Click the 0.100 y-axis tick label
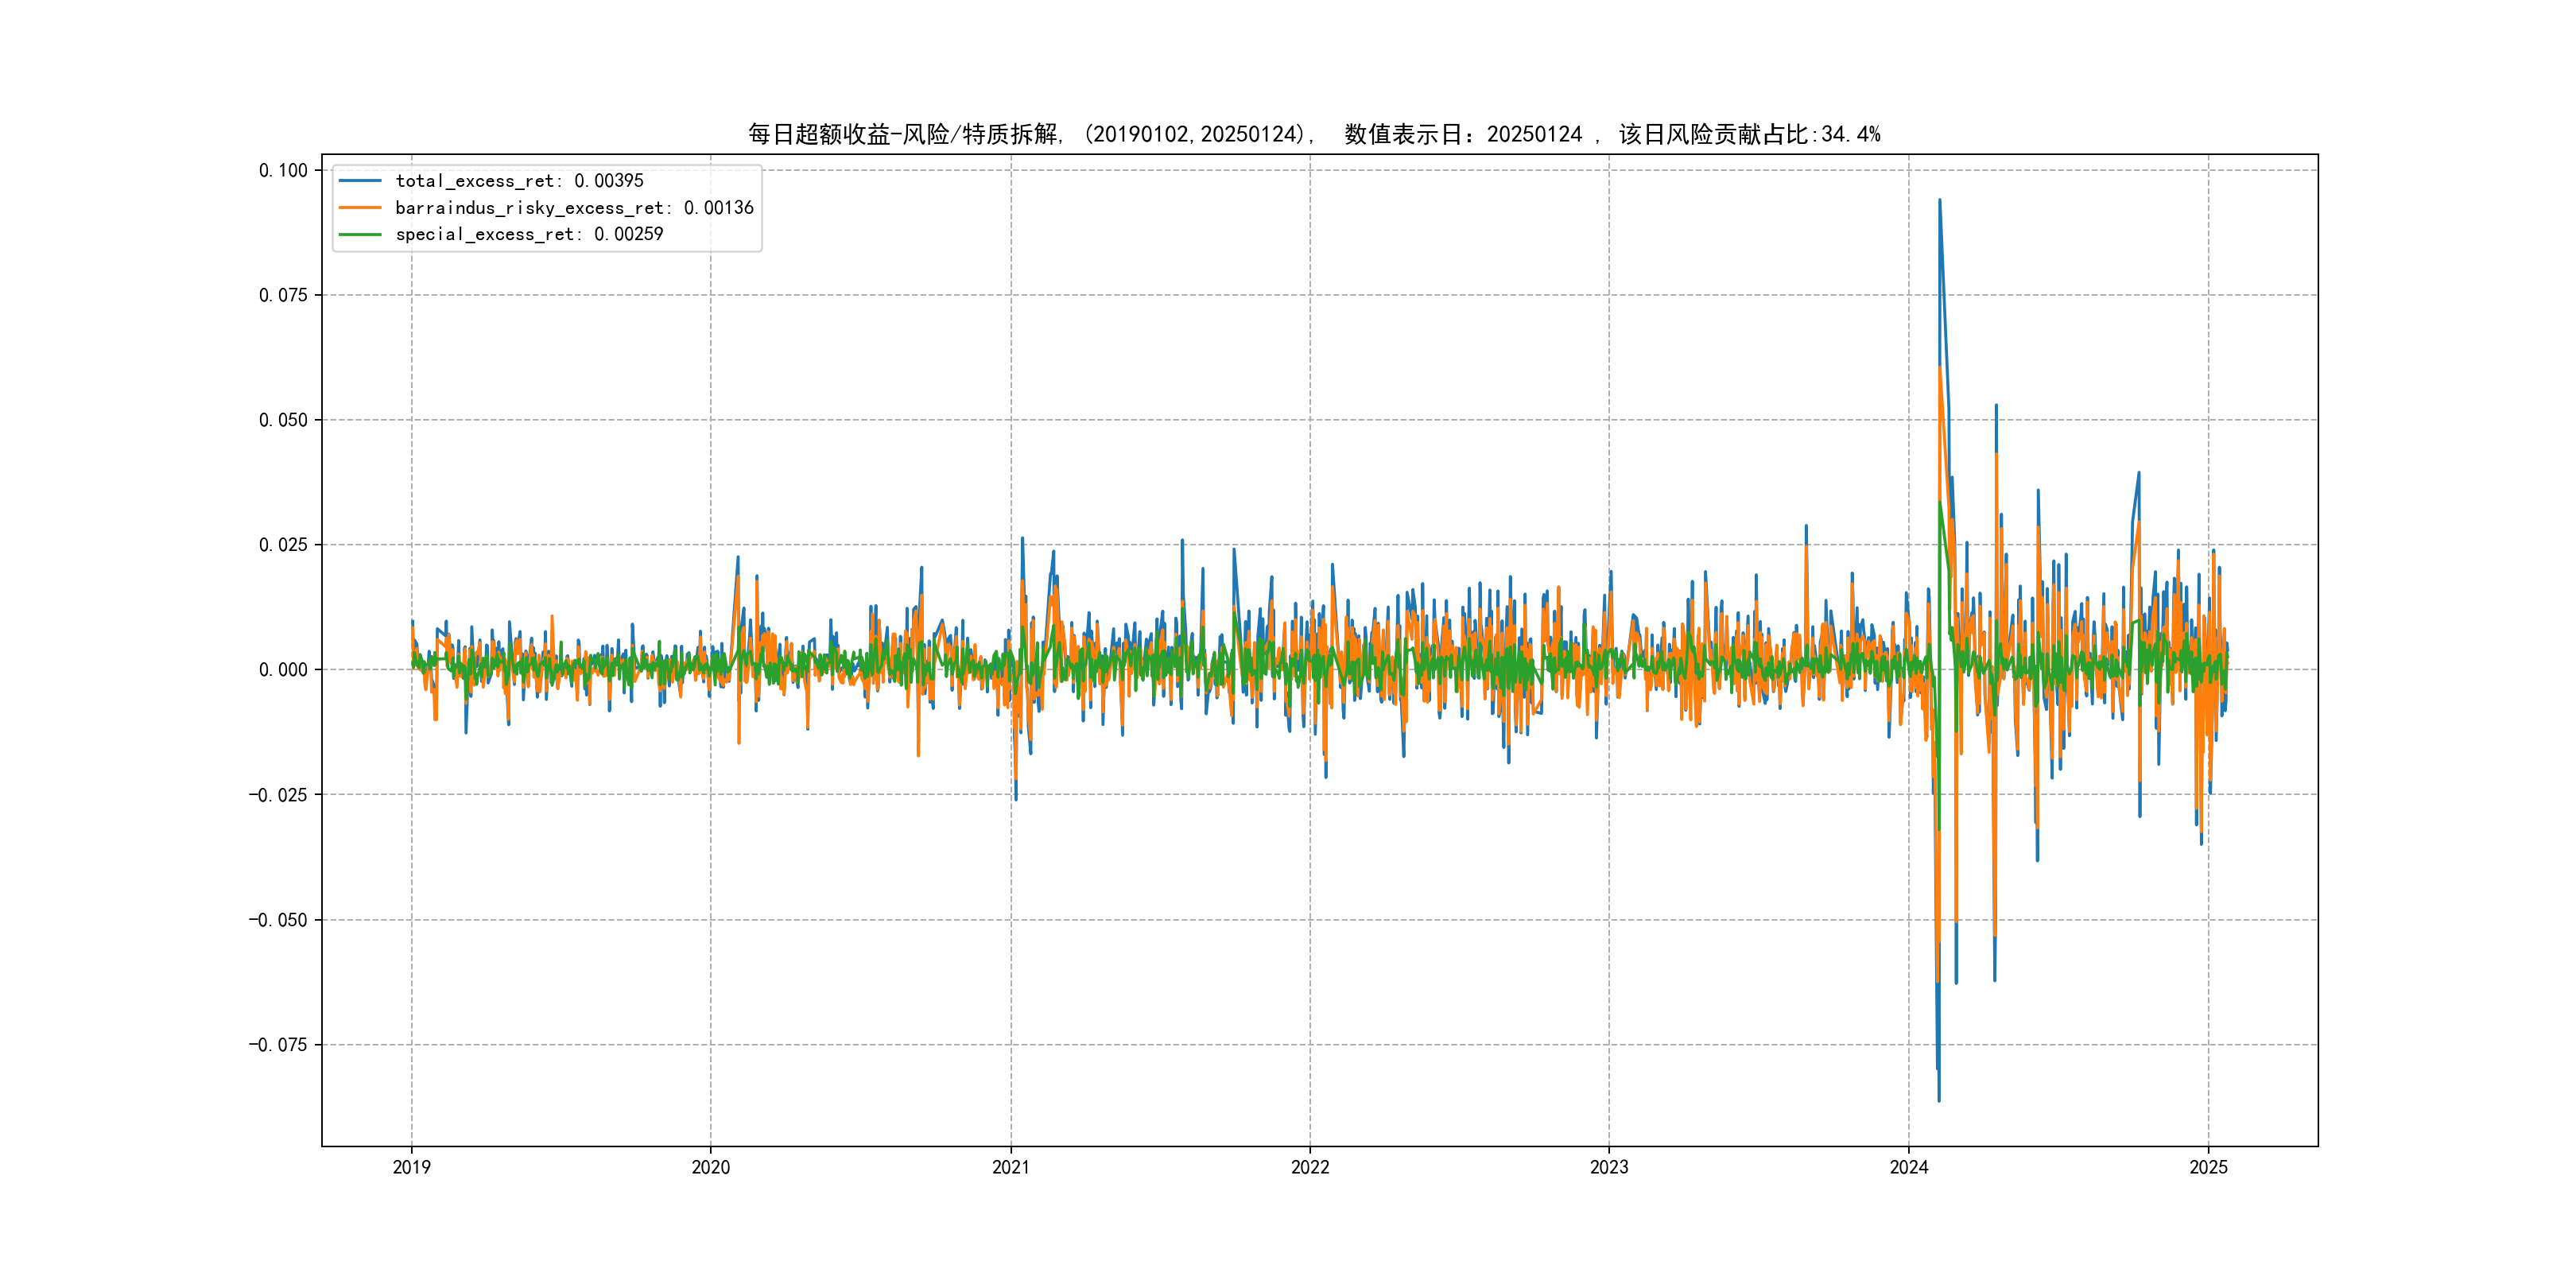This screenshot has width=2576, height=1288. [283, 170]
